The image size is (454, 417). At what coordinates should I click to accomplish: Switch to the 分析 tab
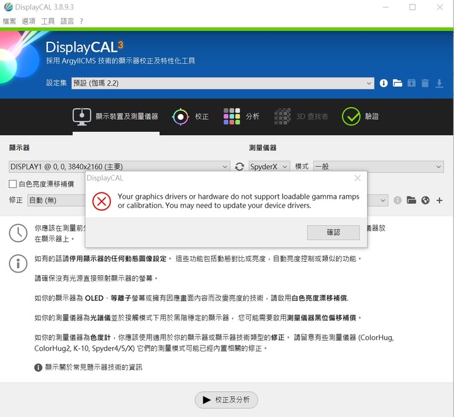(x=241, y=117)
